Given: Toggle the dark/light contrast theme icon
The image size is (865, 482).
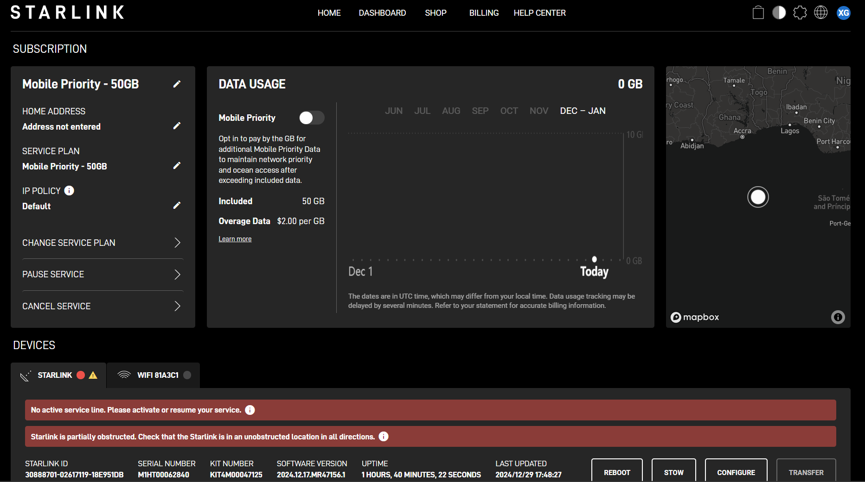Looking at the screenshot, I should [779, 13].
